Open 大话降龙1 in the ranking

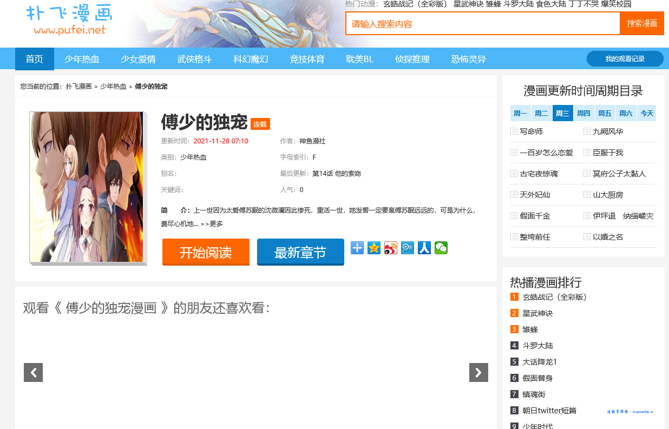(540, 362)
